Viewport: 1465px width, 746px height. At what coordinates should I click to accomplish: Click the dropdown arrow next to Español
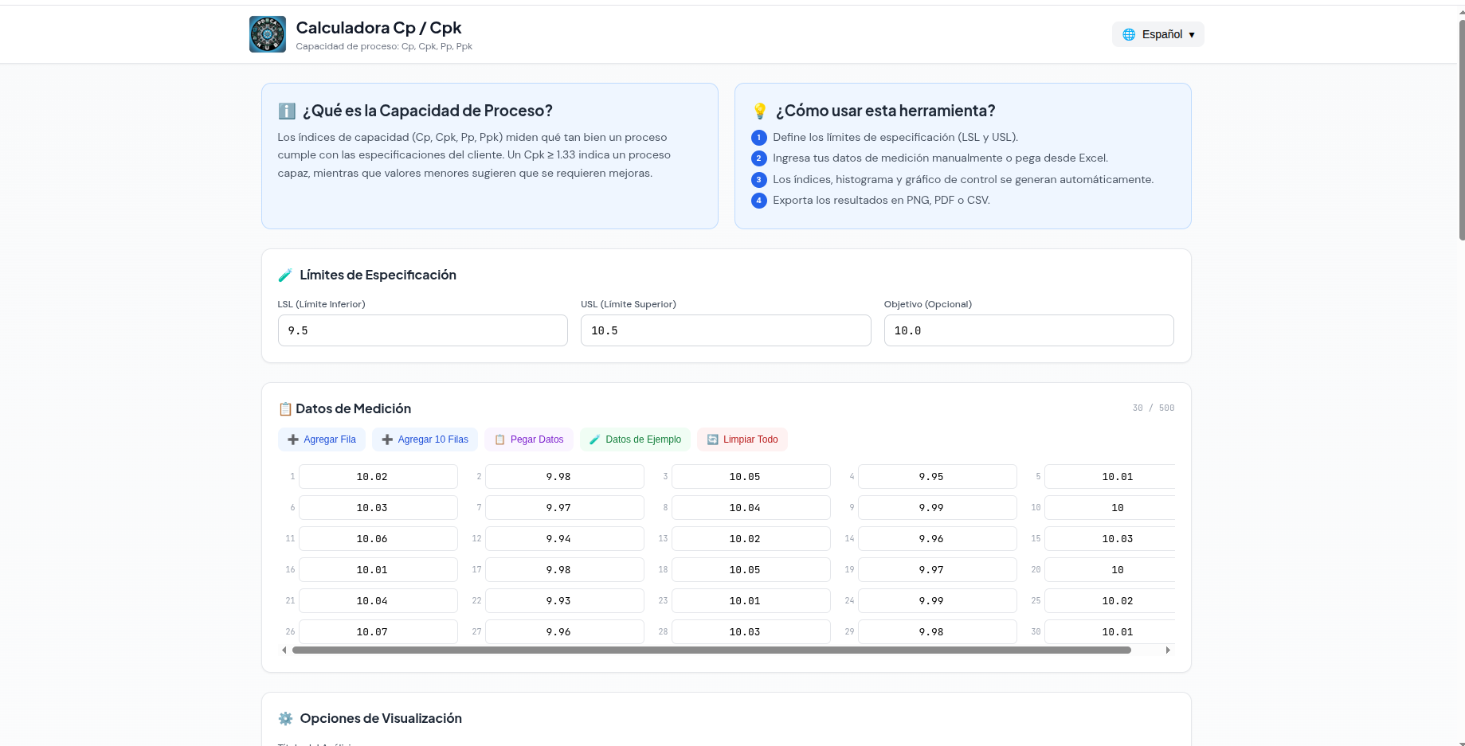tap(1192, 35)
